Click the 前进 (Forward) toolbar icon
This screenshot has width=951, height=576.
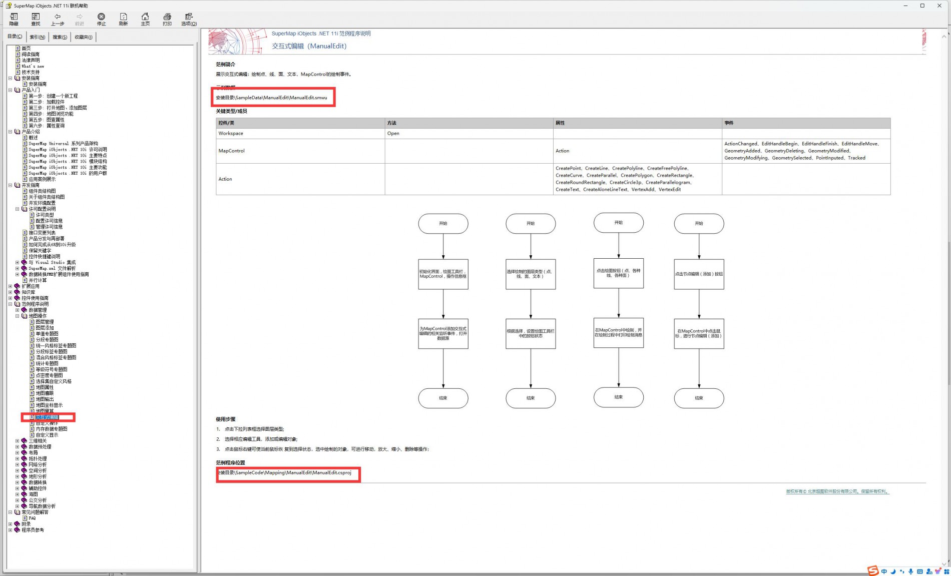(79, 19)
